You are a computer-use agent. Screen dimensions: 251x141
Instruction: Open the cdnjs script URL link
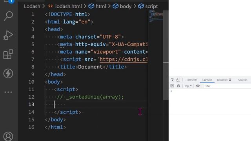point(124,60)
